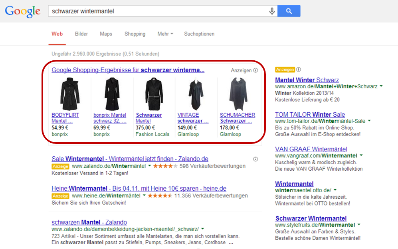The image size is (398, 249).
Task: Open SCHUMACHER Schwarzer coat image
Action: (238, 94)
